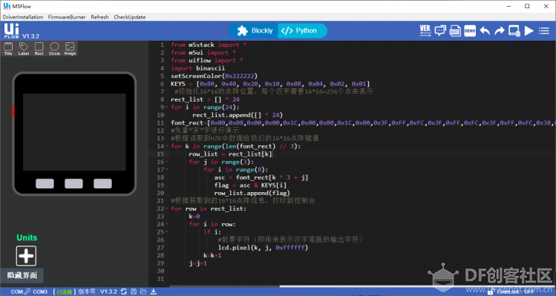The height and width of the screenshot is (296, 556).
Task: Open the hamburger settings menu
Action: (544, 31)
